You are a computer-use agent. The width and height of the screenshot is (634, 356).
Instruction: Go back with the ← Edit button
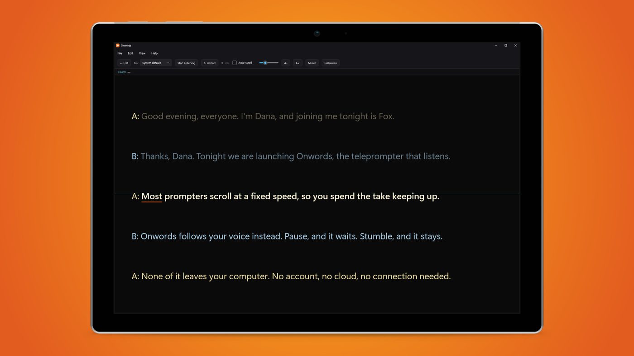tap(124, 63)
